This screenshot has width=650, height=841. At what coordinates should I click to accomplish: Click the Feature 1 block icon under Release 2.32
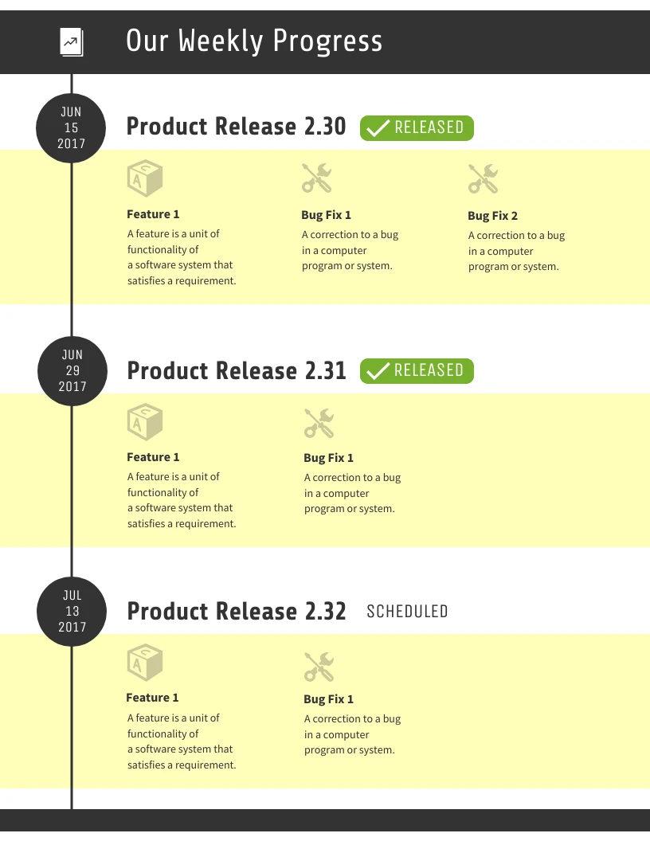144,663
